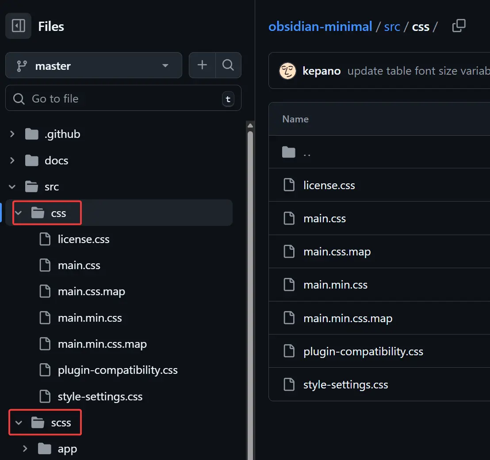Select the src folder in tree
Image resolution: width=490 pixels, height=460 pixels.
pos(52,187)
